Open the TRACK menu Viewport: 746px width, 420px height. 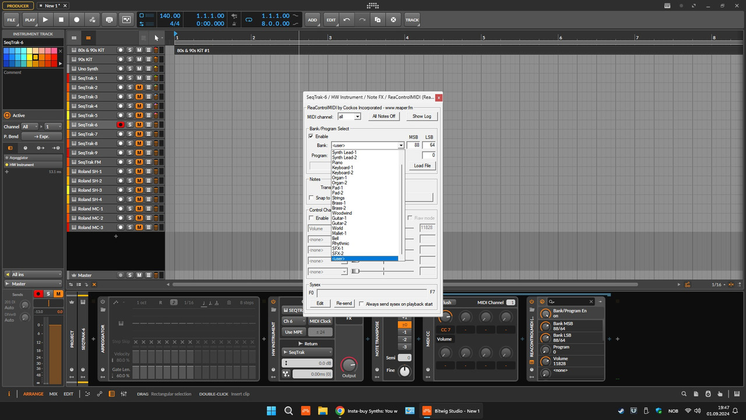pyautogui.click(x=412, y=19)
